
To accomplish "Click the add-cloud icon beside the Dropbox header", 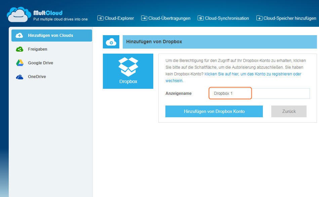I will coord(111,42).
